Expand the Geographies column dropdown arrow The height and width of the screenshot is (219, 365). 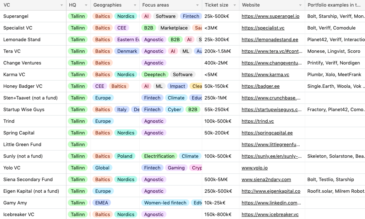pos(135,5)
